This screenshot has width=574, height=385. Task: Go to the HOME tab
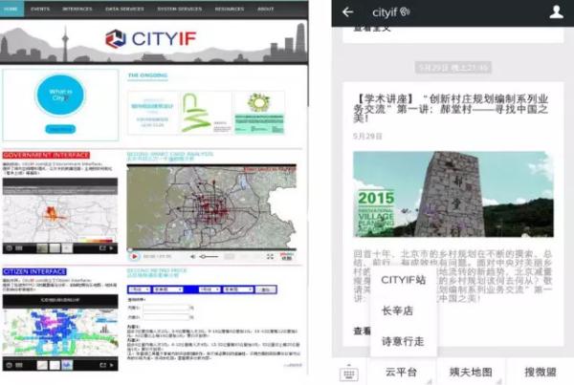pyautogui.click(x=11, y=7)
